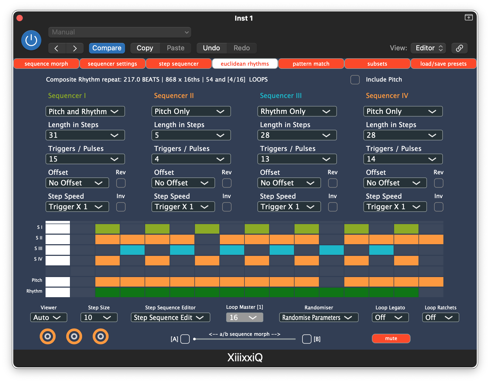Screen dimensions: 490x383
Task: Click the Compare button
Action: (107, 48)
